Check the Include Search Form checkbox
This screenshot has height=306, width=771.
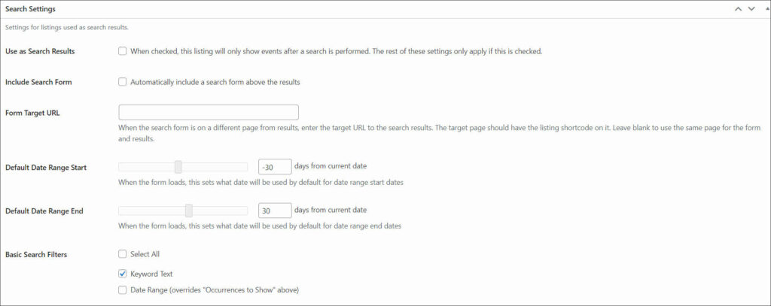(x=123, y=82)
